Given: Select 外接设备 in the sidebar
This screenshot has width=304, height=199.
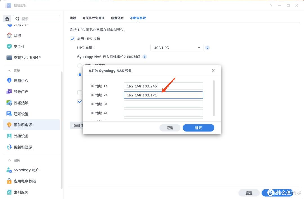Looking at the screenshot, I should pyautogui.click(x=32, y=136).
